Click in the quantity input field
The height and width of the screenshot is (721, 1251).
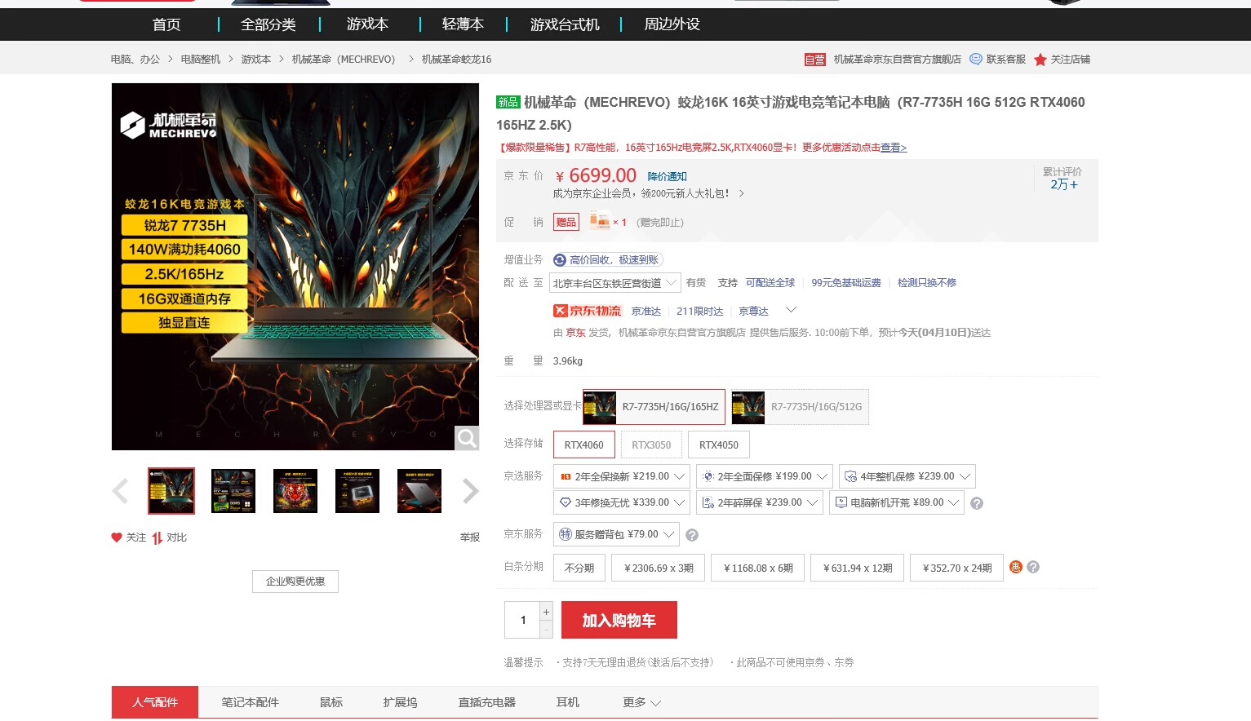pyautogui.click(x=523, y=621)
